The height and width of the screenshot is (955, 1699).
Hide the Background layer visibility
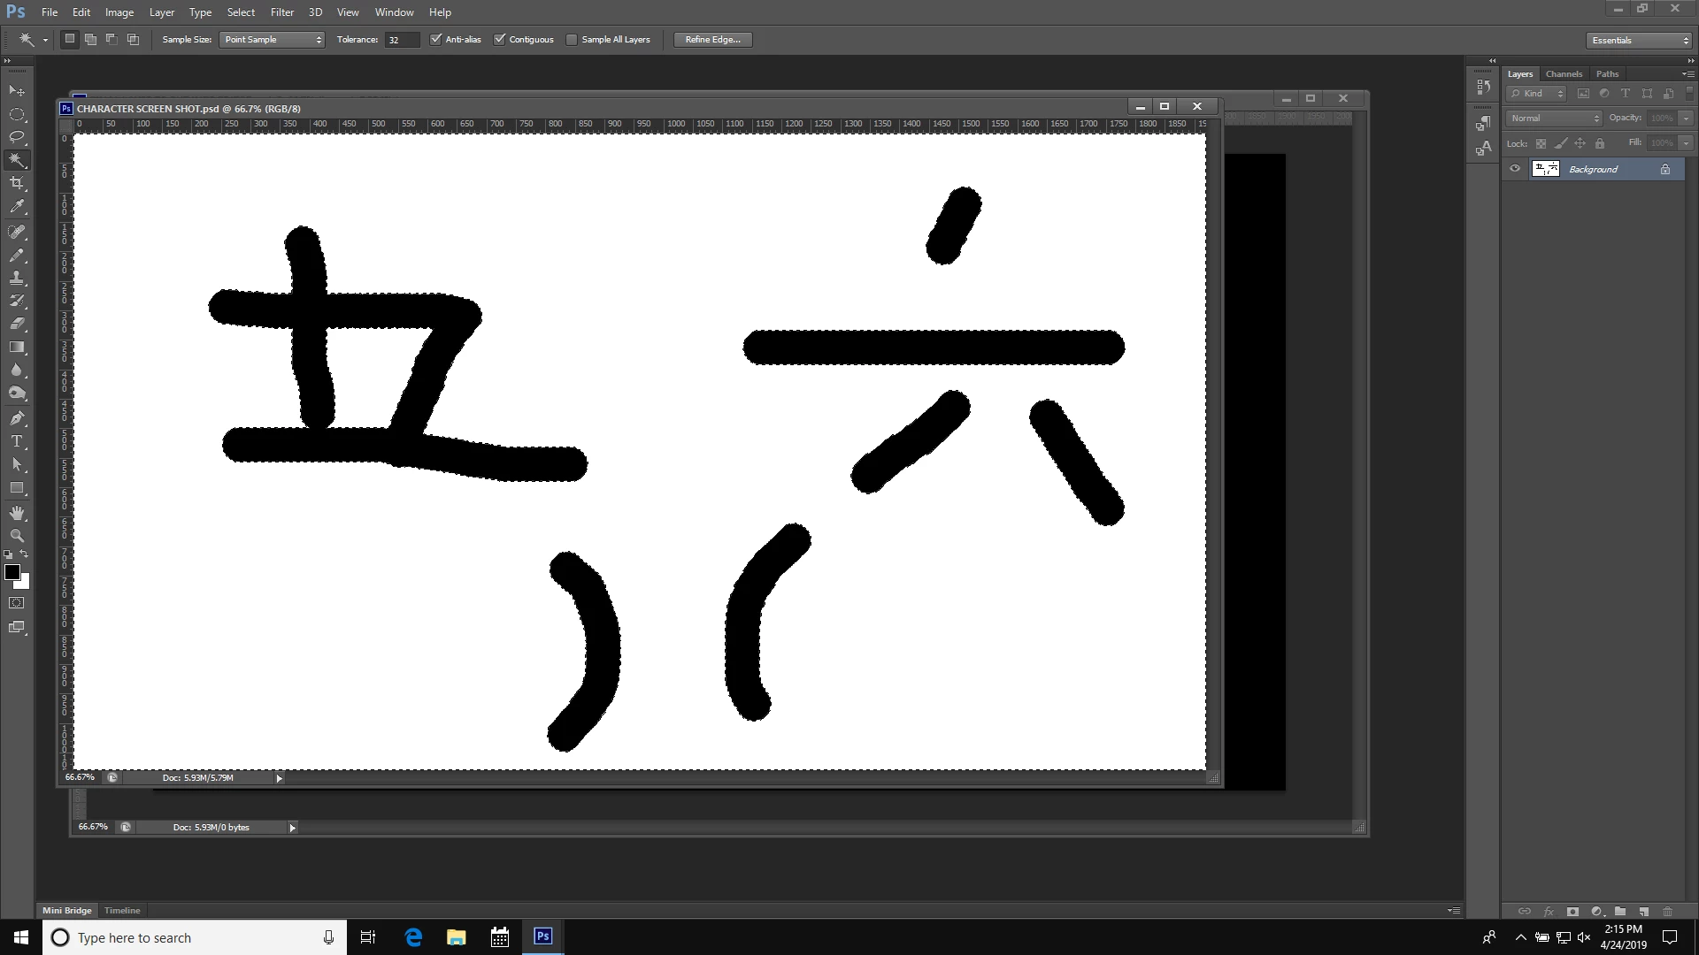pyautogui.click(x=1515, y=169)
